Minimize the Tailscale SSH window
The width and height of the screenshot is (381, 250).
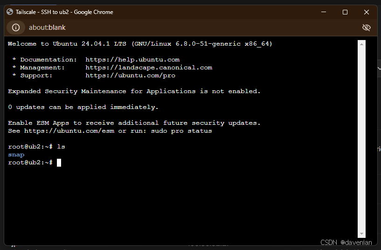point(324,12)
